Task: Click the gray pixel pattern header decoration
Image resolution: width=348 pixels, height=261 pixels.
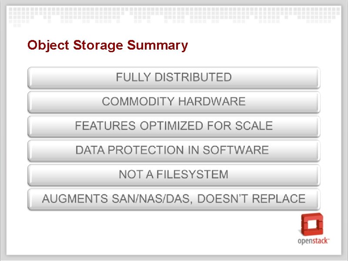Action: pos(174,16)
